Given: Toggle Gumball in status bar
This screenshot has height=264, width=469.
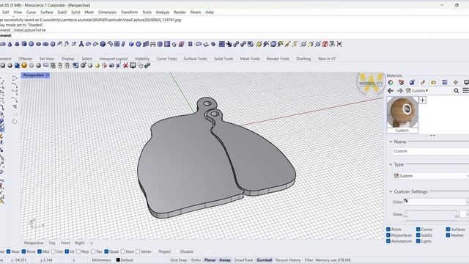Looking at the screenshot, I should (264, 260).
